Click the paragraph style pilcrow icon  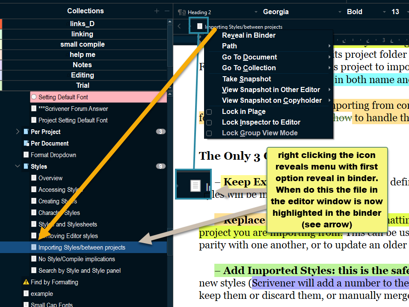tap(181, 12)
